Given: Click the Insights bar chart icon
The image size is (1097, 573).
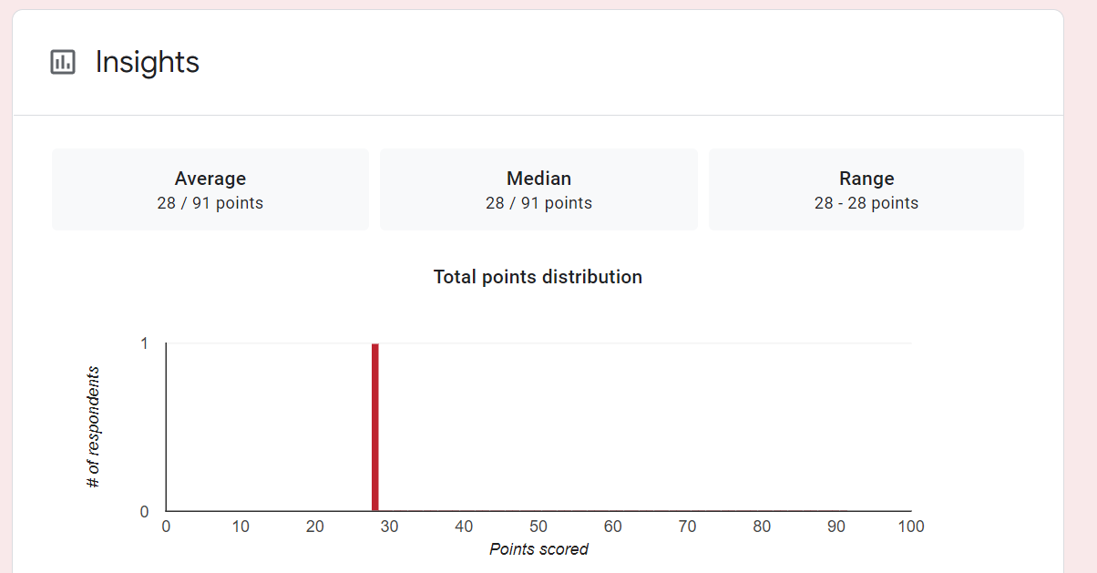Looking at the screenshot, I should tap(63, 62).
